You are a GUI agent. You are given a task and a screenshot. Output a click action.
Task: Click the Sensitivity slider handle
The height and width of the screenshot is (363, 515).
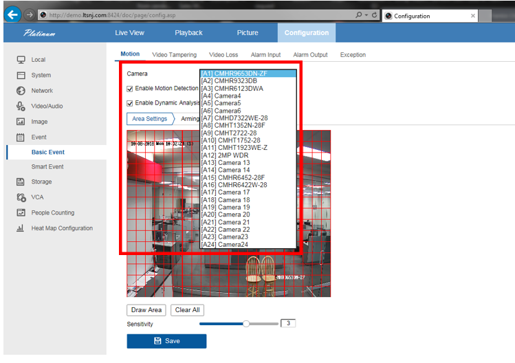(x=246, y=323)
